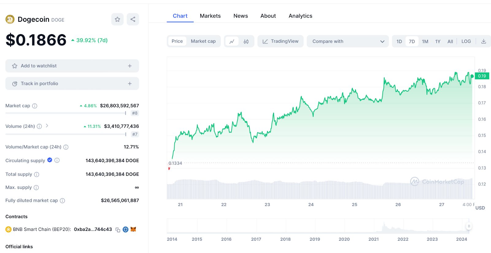Select the candlestick chart type icon
Viewport: 491px width, 253px height.
(x=246, y=41)
